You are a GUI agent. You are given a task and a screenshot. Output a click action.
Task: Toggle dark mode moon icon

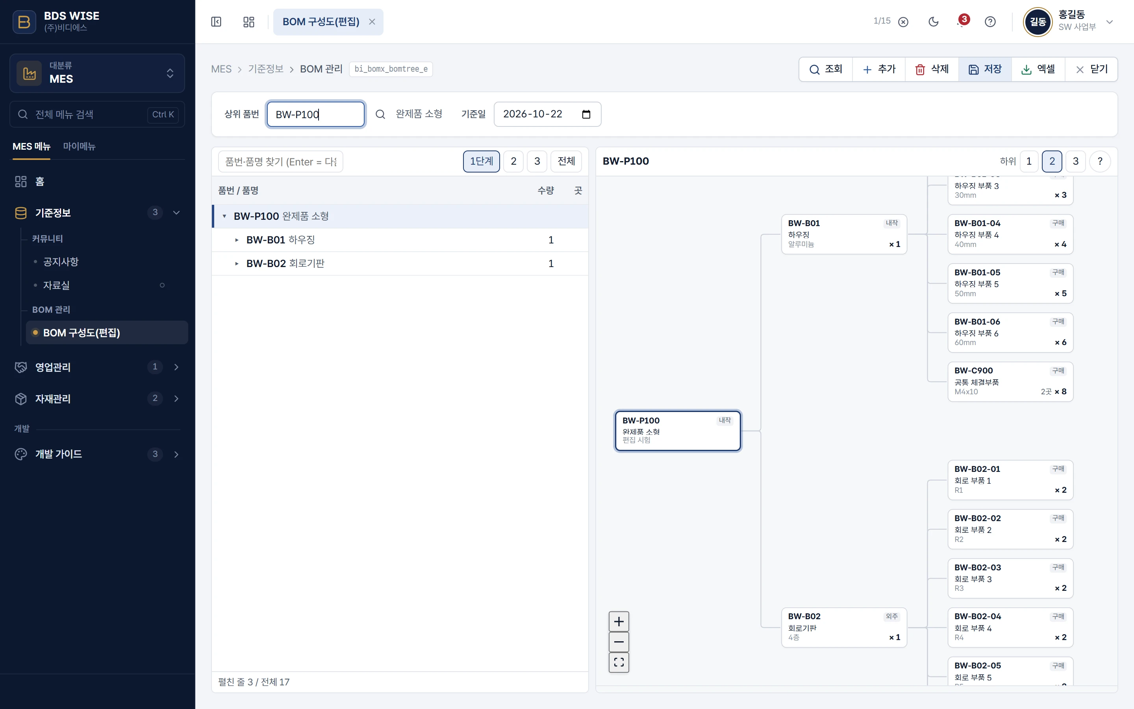click(x=934, y=22)
